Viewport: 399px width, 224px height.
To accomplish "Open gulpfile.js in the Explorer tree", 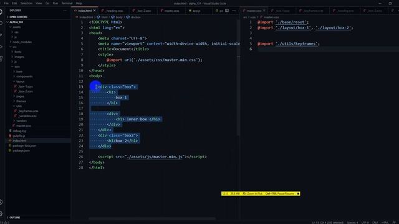I will 19,136.
